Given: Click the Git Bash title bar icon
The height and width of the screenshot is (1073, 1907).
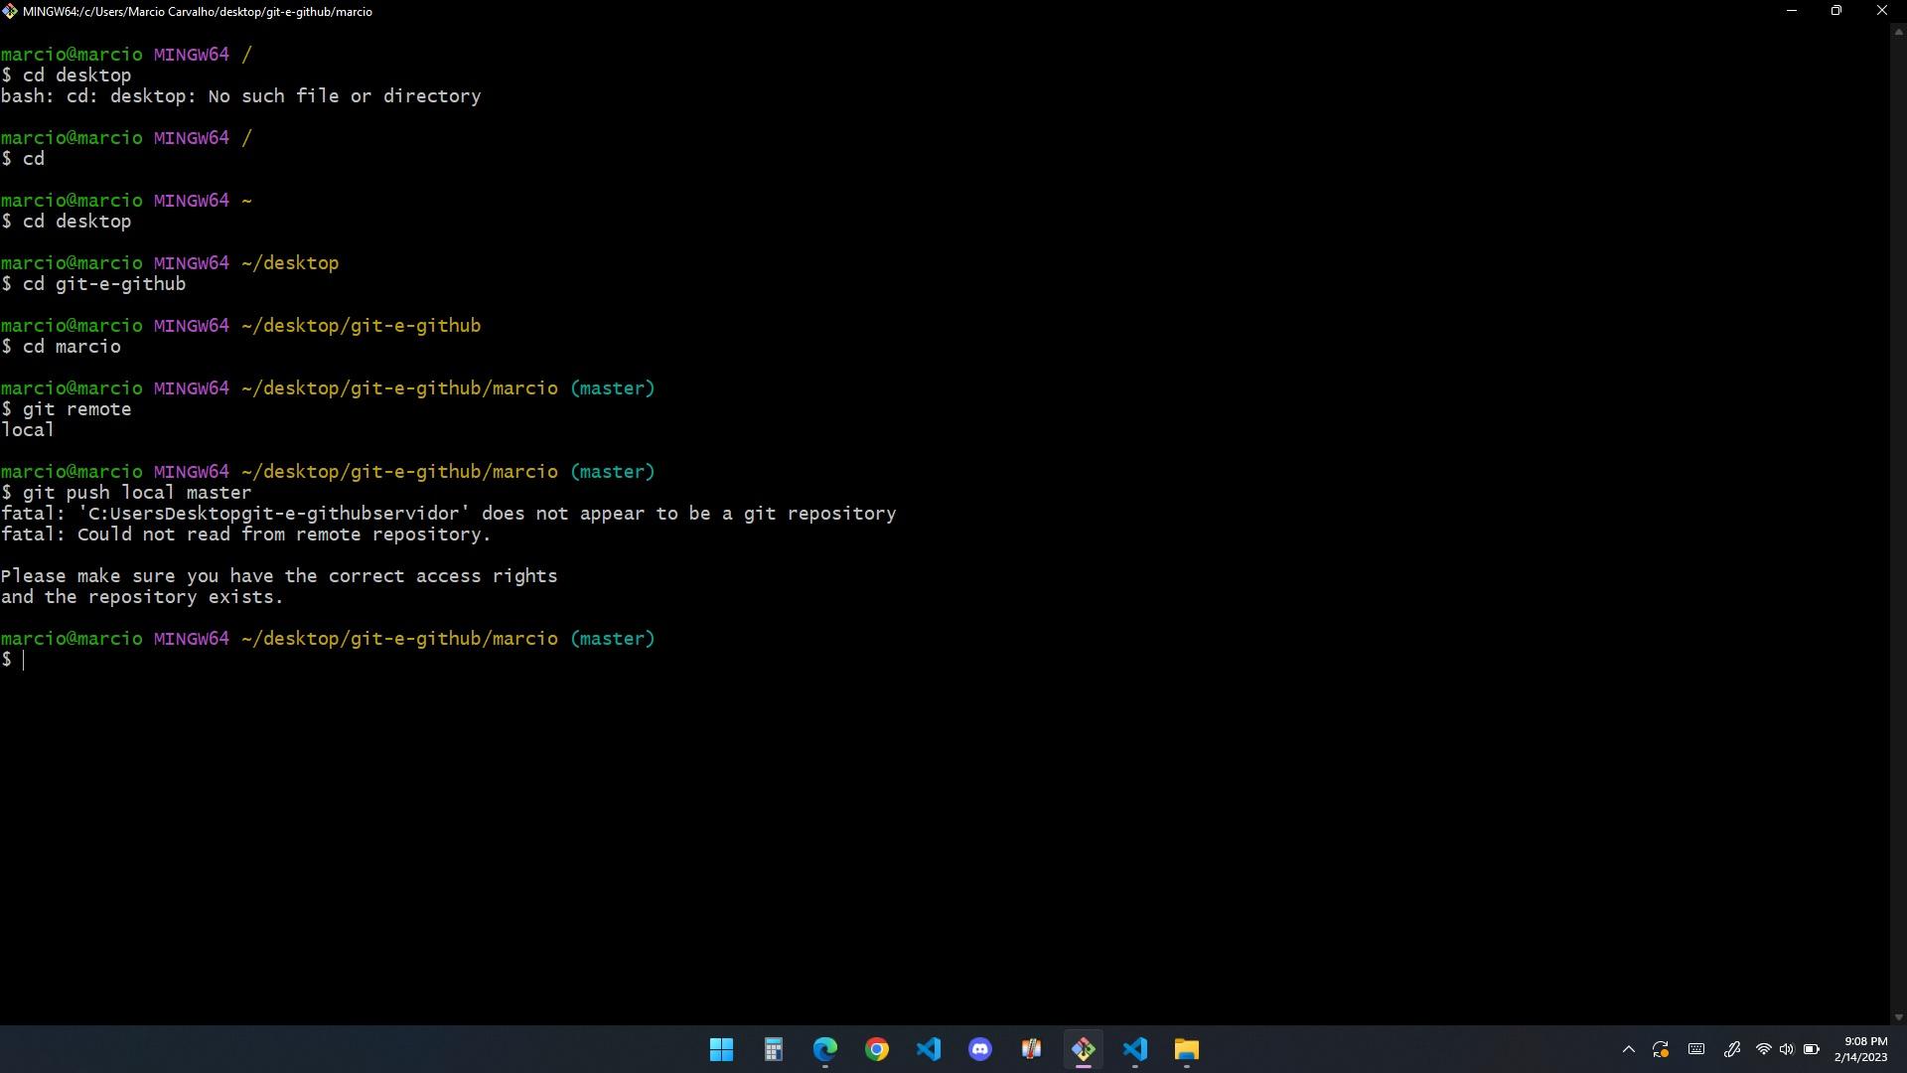Looking at the screenshot, I should [x=10, y=11].
